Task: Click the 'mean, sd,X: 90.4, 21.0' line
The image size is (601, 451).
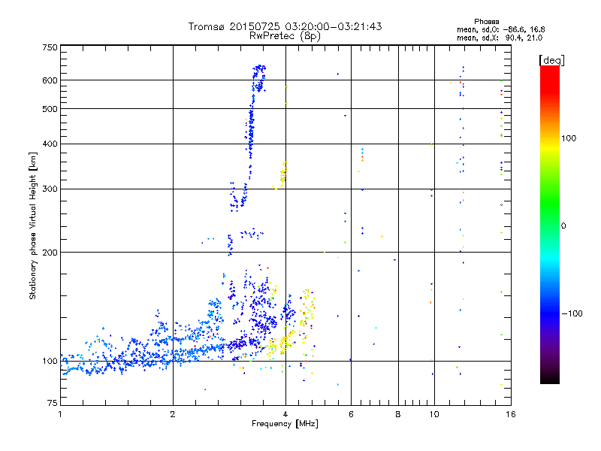Action: (500, 38)
